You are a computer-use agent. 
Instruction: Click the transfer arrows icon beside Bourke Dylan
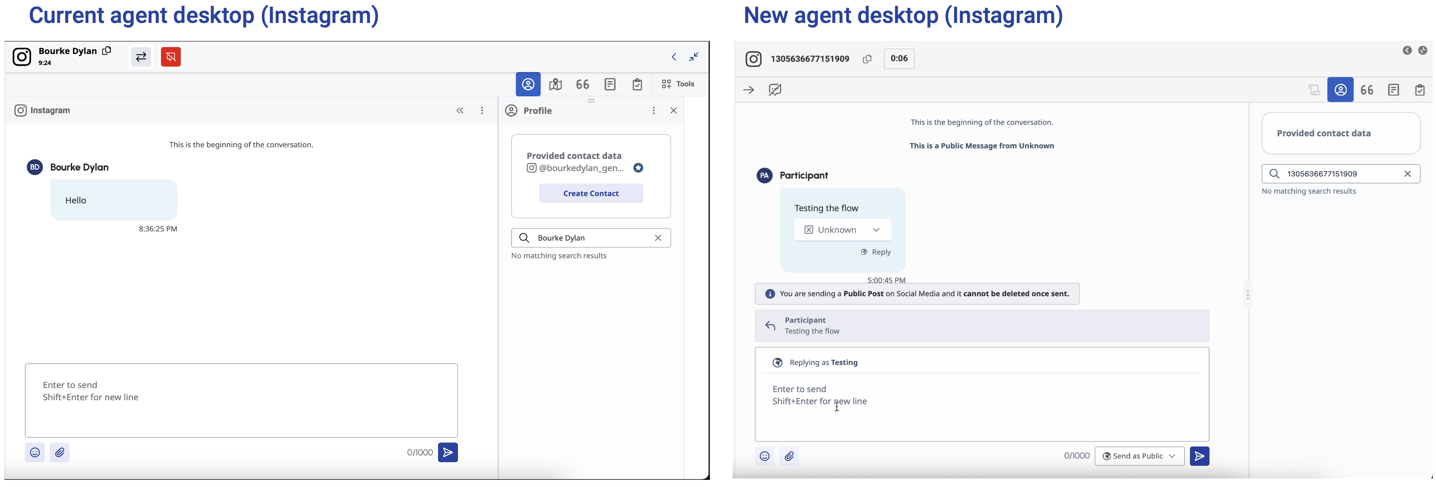pyautogui.click(x=141, y=57)
